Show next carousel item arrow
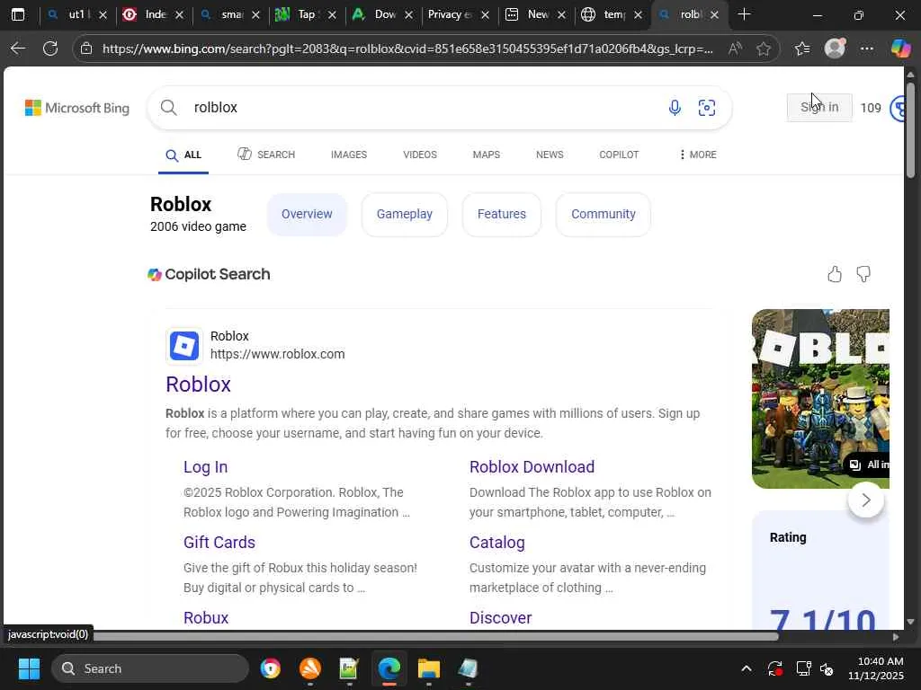This screenshot has height=690, width=921. coord(866,500)
